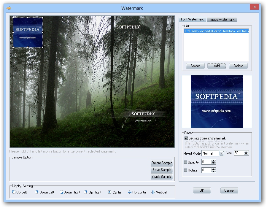267x208 pixels.
Task: Select the C:\Users\SoftpediaEditor list entry
Action: pyautogui.click(x=217, y=31)
